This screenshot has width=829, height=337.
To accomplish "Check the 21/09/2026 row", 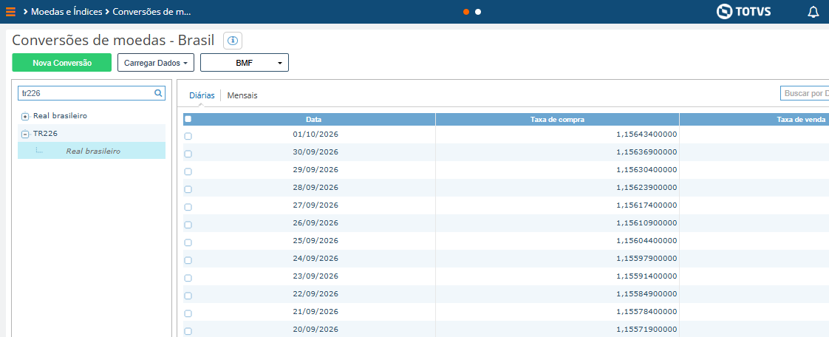I will point(188,313).
